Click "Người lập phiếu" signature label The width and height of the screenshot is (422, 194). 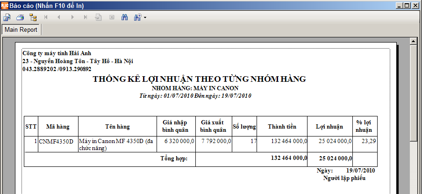click(x=344, y=178)
